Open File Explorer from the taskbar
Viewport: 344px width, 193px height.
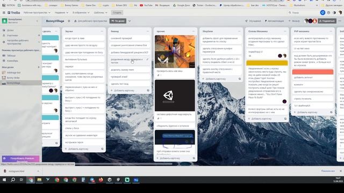point(39,180)
